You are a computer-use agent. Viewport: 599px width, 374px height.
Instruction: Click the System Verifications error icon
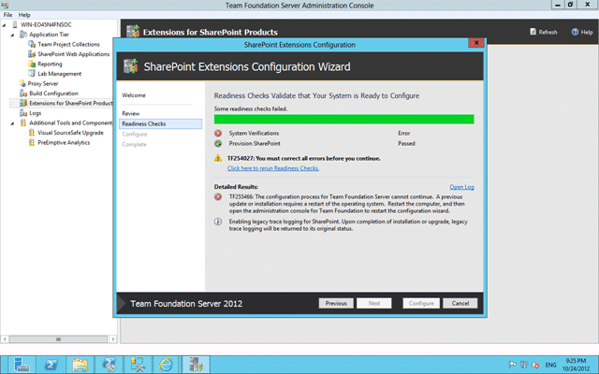click(218, 133)
